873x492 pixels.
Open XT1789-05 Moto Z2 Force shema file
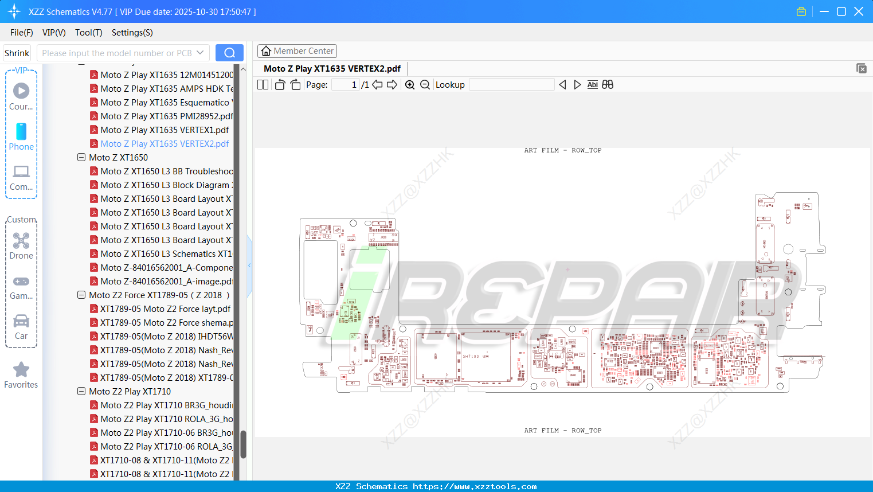[167, 323]
